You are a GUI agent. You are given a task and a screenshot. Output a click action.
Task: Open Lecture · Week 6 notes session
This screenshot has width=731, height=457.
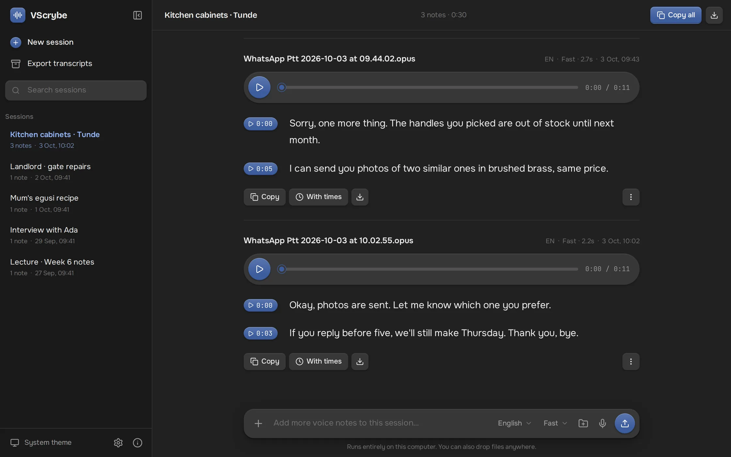coord(76,267)
